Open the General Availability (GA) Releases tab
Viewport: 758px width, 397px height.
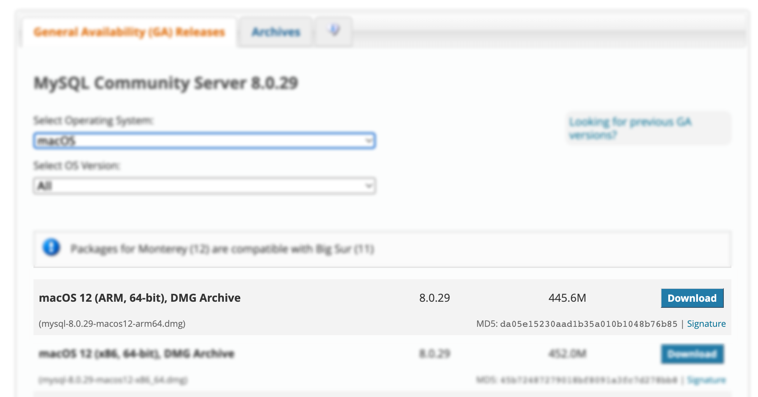[129, 32]
